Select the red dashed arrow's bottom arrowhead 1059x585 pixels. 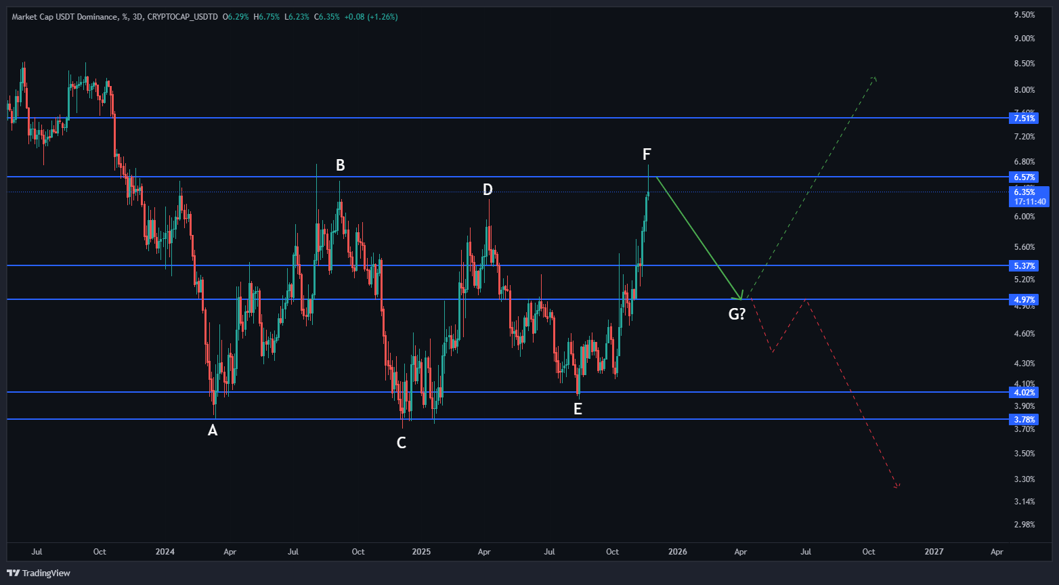(896, 485)
